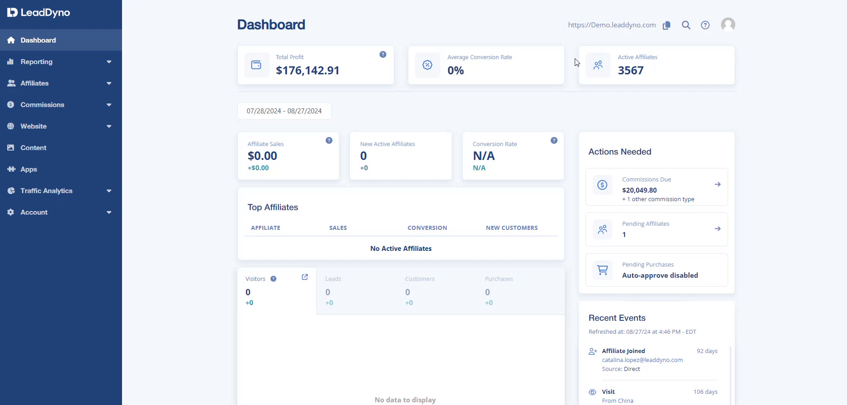This screenshot has width=847, height=405.
Task: Click the LeadDyno logo
Action: pos(39,13)
